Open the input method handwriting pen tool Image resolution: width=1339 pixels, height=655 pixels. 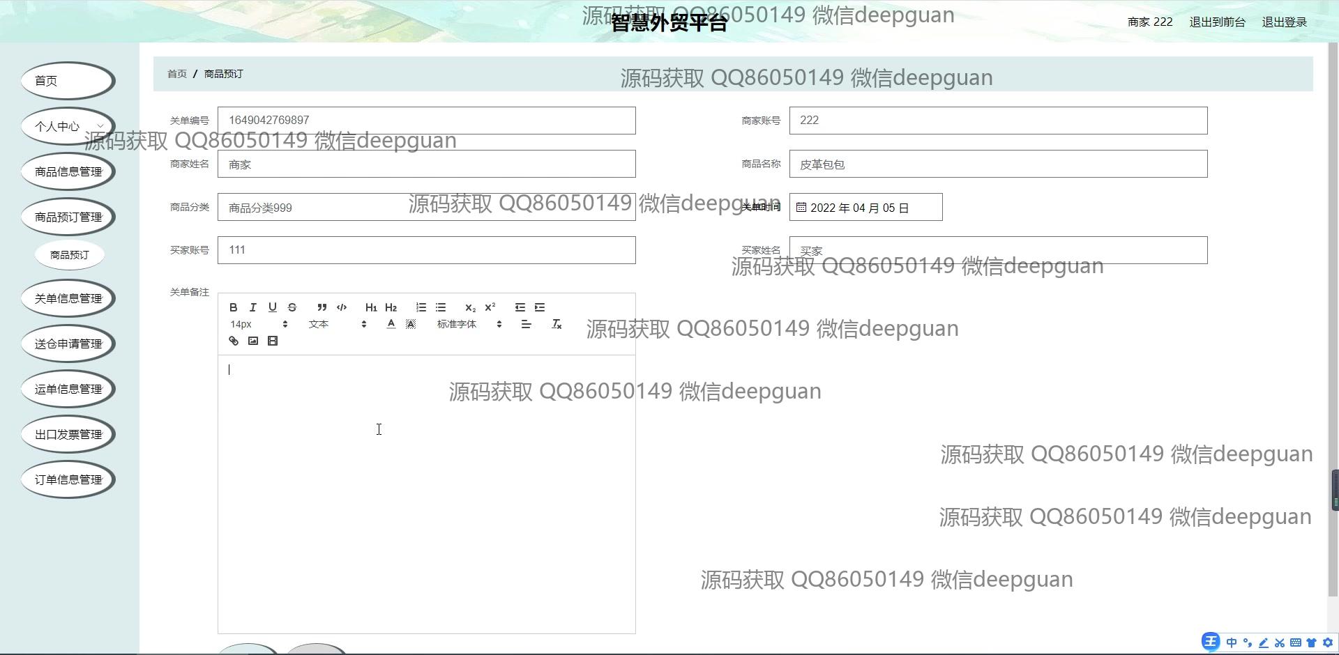(x=1264, y=643)
